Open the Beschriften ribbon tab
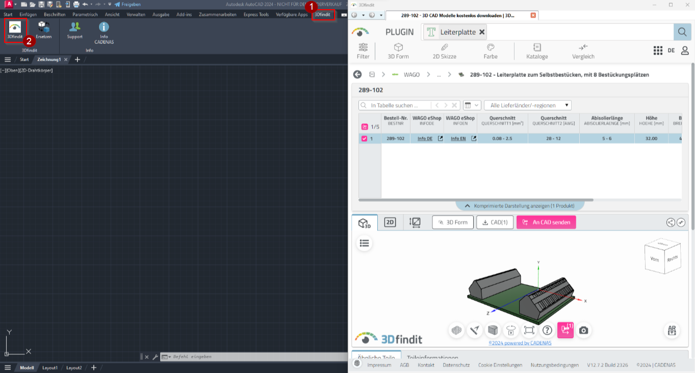The width and height of the screenshot is (695, 373). (55, 14)
